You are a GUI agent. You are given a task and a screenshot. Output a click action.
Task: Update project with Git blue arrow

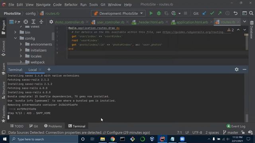coord(204,13)
